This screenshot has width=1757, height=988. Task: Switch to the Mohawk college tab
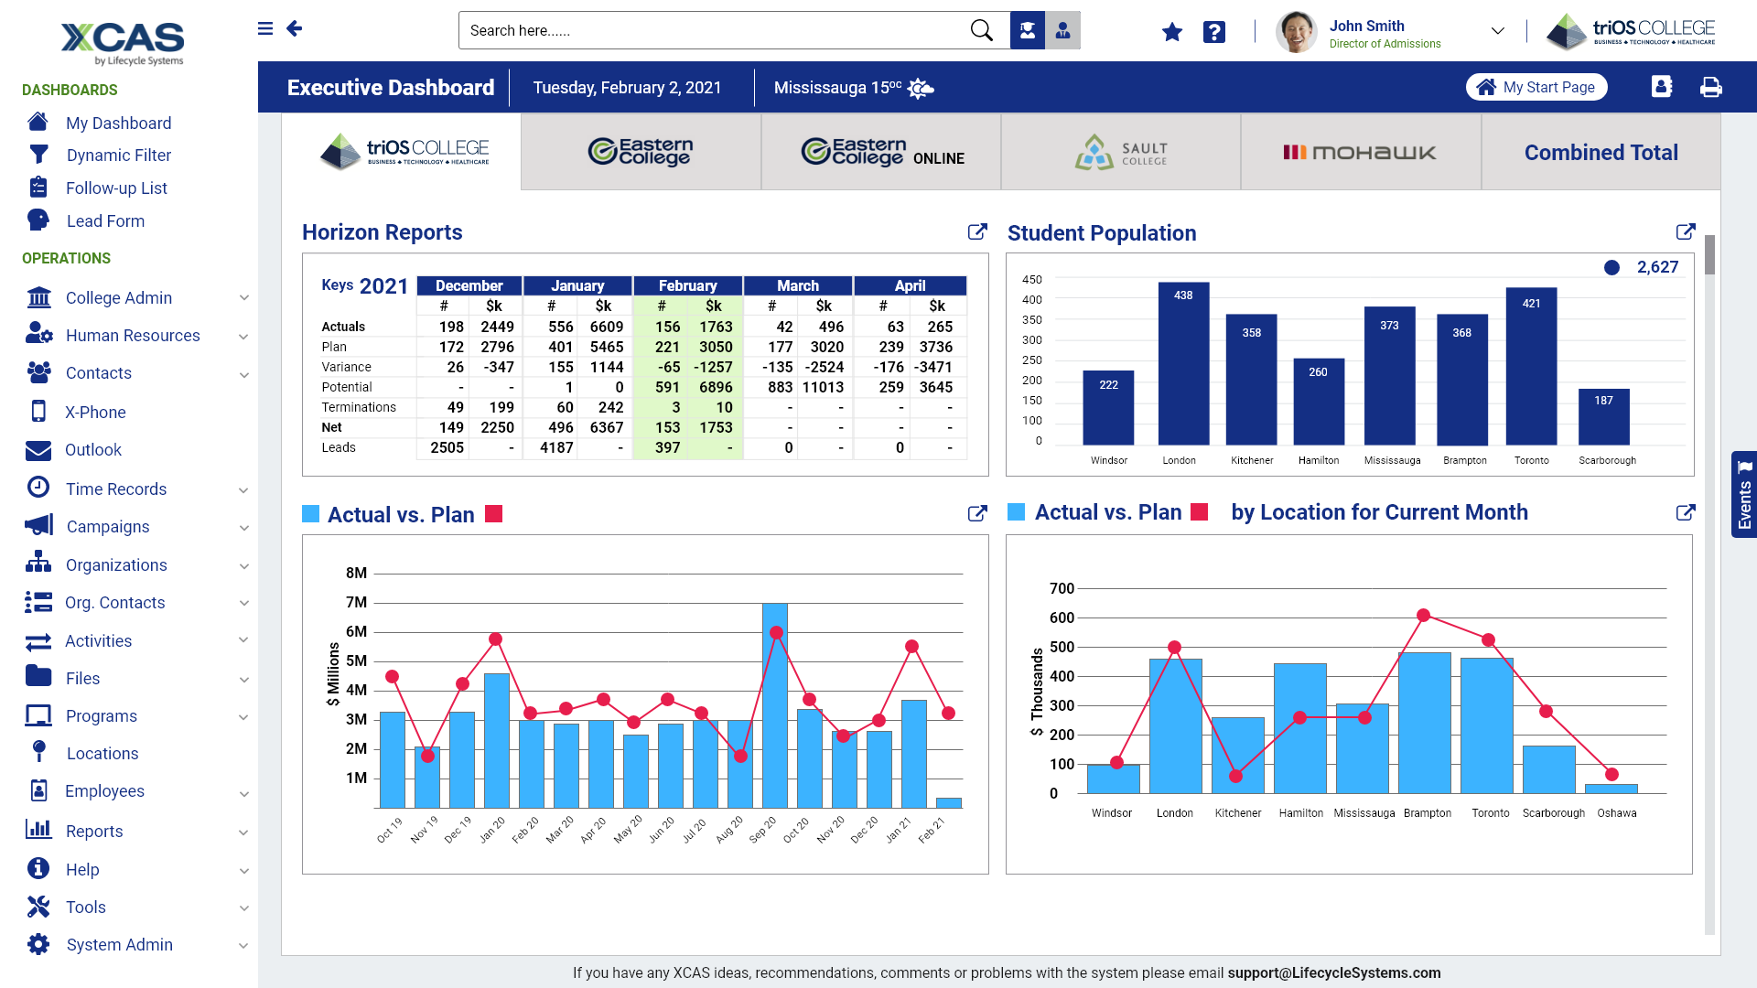[1360, 153]
